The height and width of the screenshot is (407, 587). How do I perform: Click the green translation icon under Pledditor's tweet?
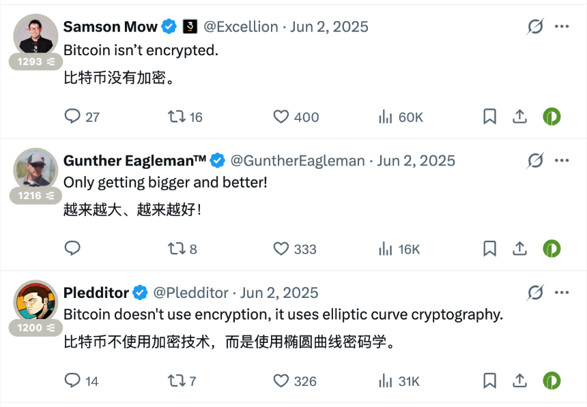(552, 380)
